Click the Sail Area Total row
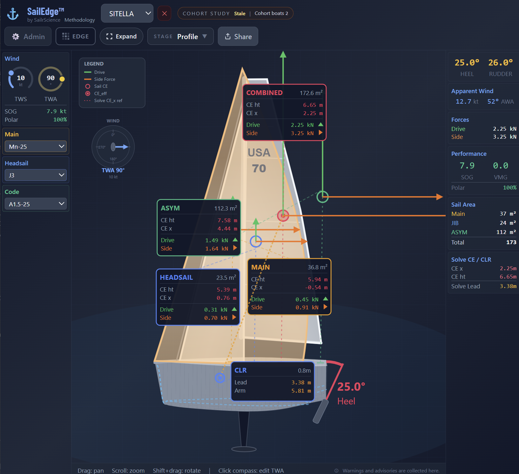The image size is (519, 474). point(484,242)
